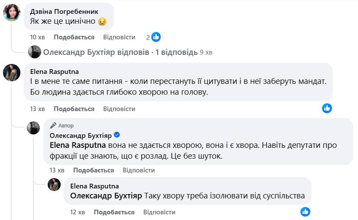Click like reaction icon on Дзвіна's comment
The image size is (358, 220).
coord(156,37)
